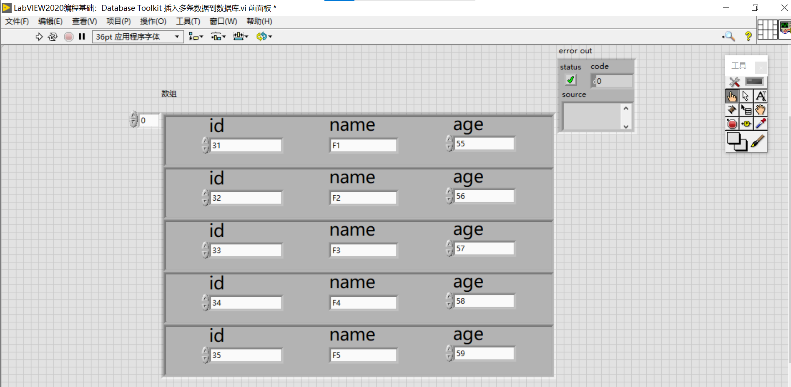Image resolution: width=791 pixels, height=387 pixels.
Task: Choose the Get Color eyedropper tool
Action: tap(761, 124)
